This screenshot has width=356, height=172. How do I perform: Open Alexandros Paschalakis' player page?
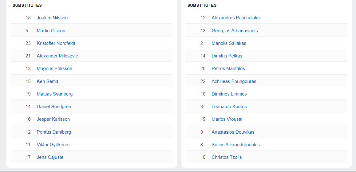tap(236, 18)
